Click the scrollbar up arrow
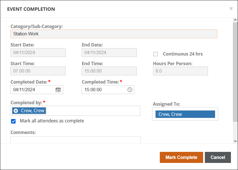The height and width of the screenshot is (170, 238). pyautogui.click(x=235, y=20)
